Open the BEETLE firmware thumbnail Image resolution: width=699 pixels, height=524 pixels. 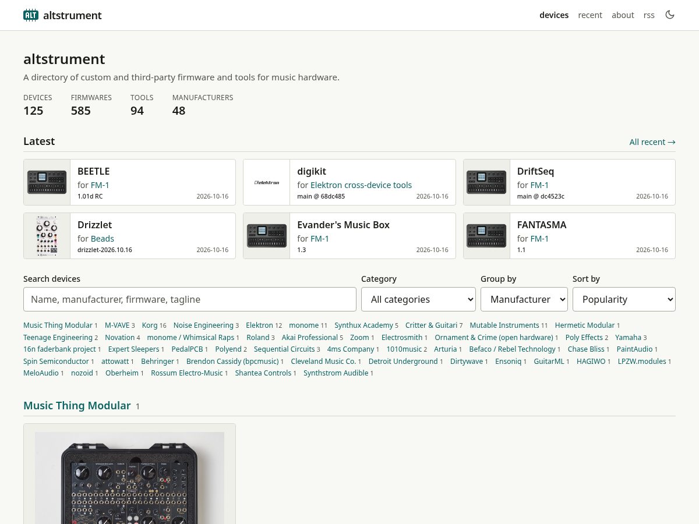[47, 182]
